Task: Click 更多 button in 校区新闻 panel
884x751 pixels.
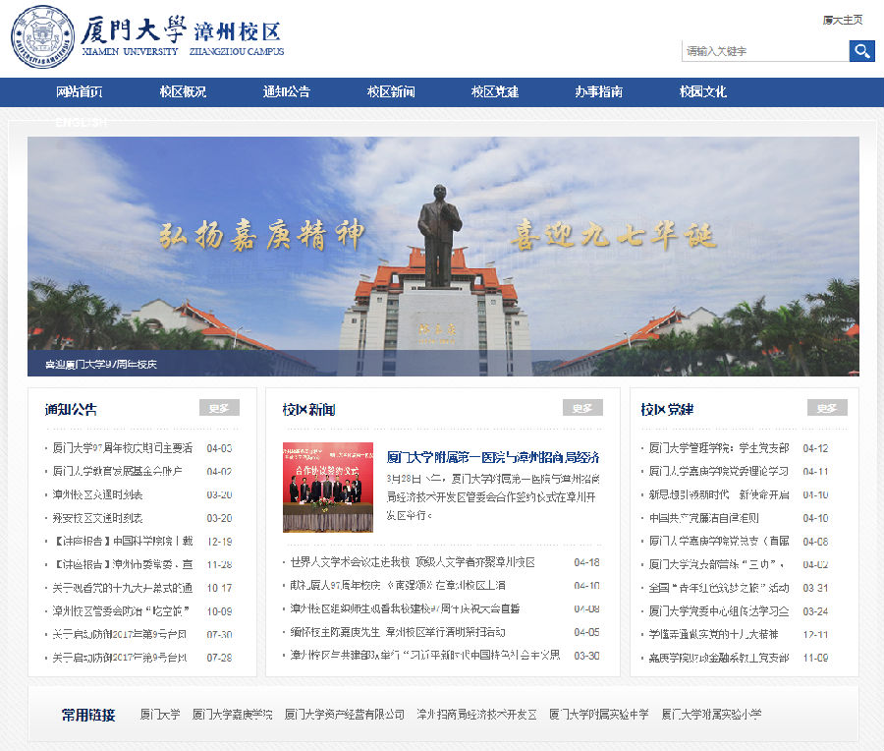Action: (582, 408)
